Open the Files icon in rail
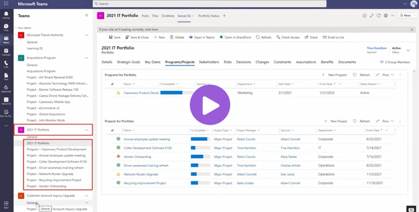419x212 pixels. 6,77
